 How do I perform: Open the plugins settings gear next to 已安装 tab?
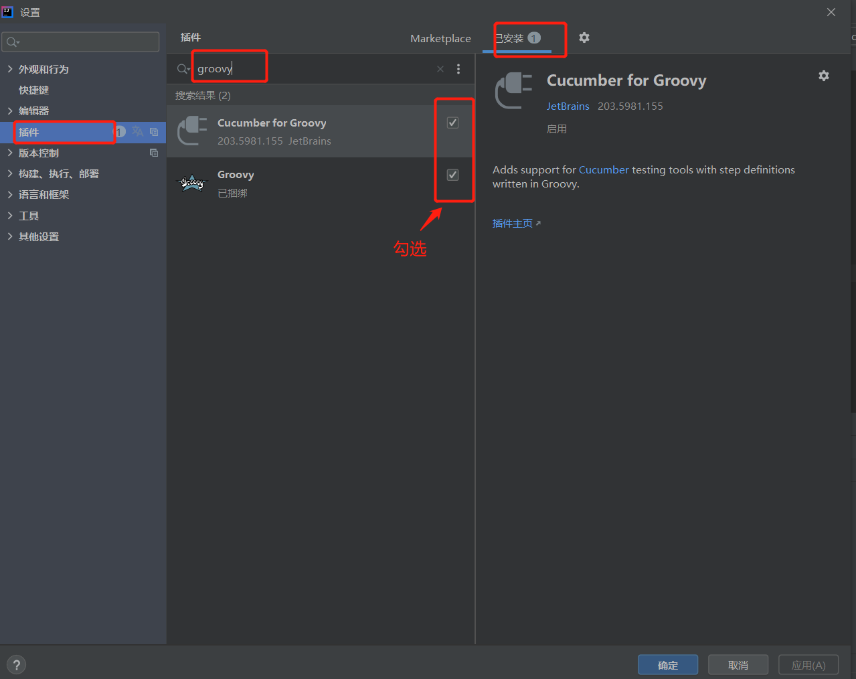click(584, 37)
